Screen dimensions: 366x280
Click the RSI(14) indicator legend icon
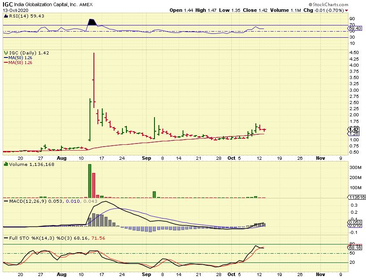tap(6, 16)
